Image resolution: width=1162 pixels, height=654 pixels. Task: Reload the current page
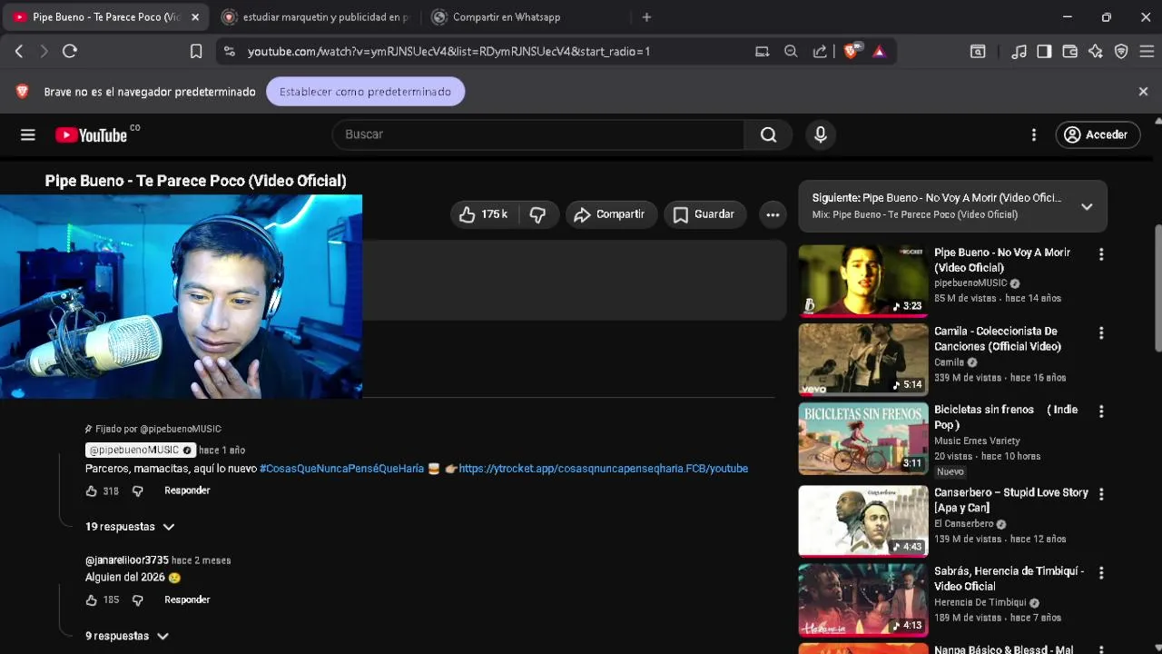70,52
